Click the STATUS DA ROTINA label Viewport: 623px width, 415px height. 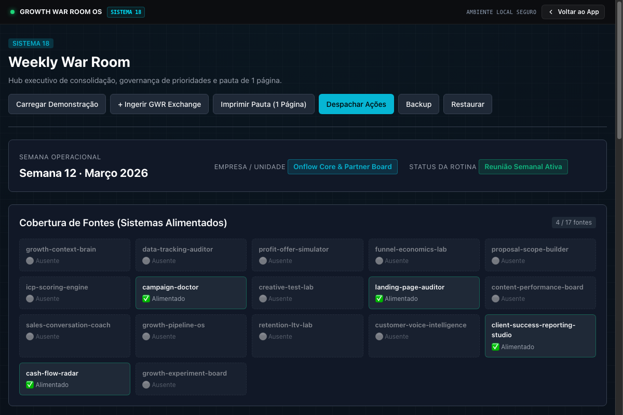(x=443, y=167)
